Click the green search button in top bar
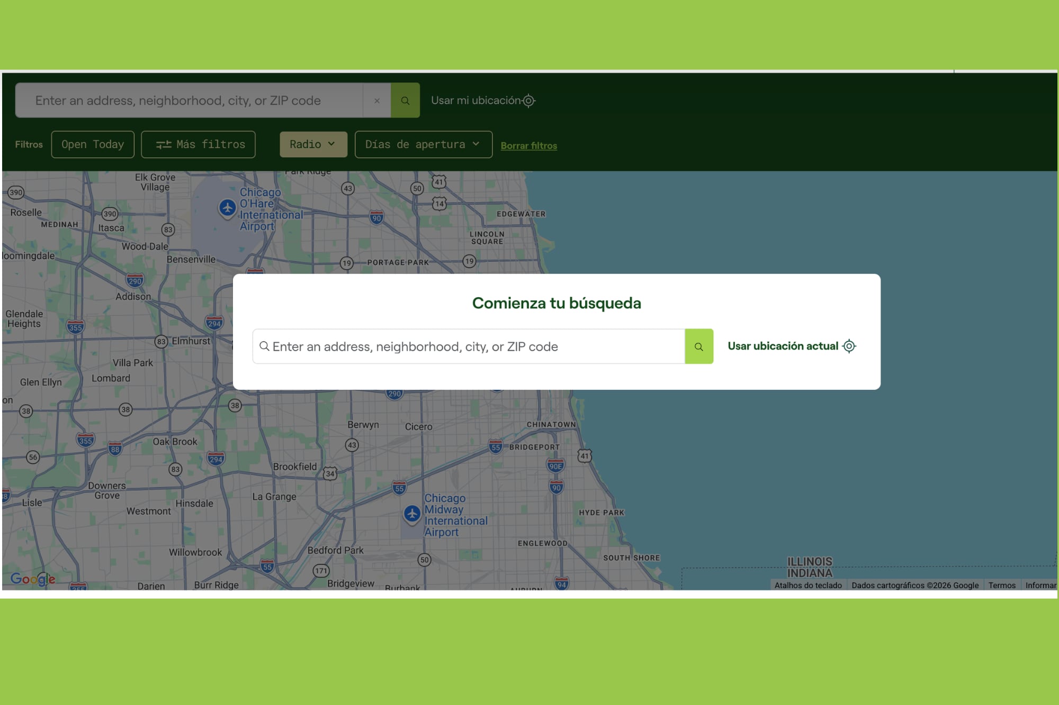Viewport: 1059px width, 705px height. click(405, 100)
